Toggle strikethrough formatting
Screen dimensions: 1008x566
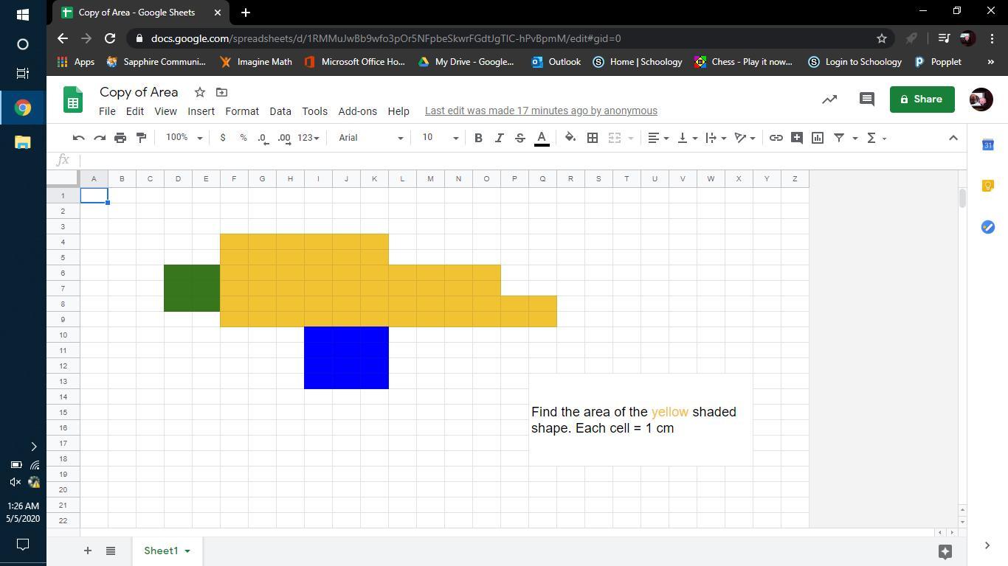[x=519, y=138]
